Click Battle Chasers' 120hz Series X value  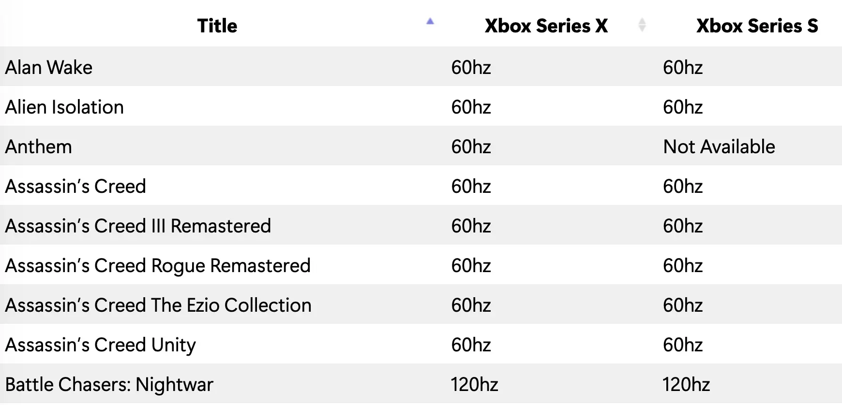click(x=474, y=385)
